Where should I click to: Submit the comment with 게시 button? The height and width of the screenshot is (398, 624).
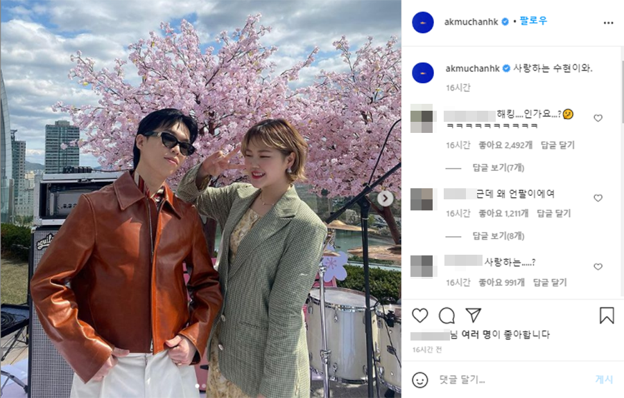tap(604, 379)
